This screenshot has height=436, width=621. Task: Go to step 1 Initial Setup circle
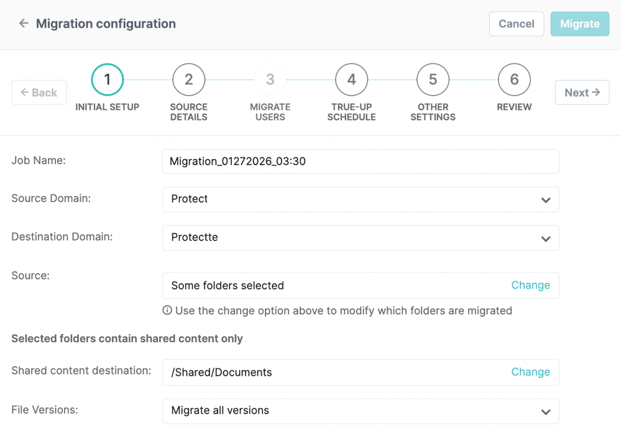[x=108, y=79]
